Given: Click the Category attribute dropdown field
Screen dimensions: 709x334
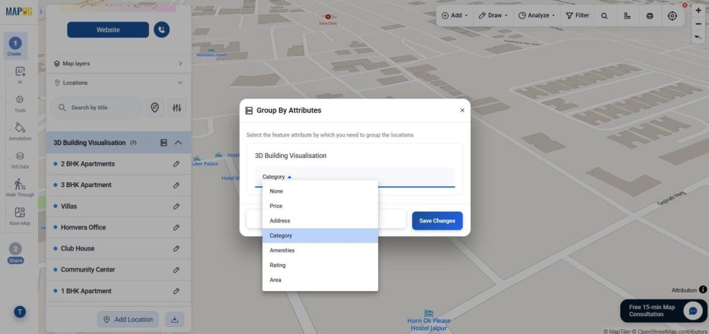Looking at the screenshot, I should point(355,177).
